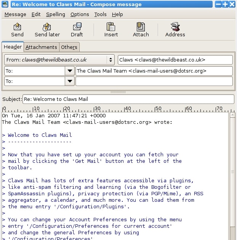Click the scrollbar up arrow
The image size is (237, 240).
[232, 115]
